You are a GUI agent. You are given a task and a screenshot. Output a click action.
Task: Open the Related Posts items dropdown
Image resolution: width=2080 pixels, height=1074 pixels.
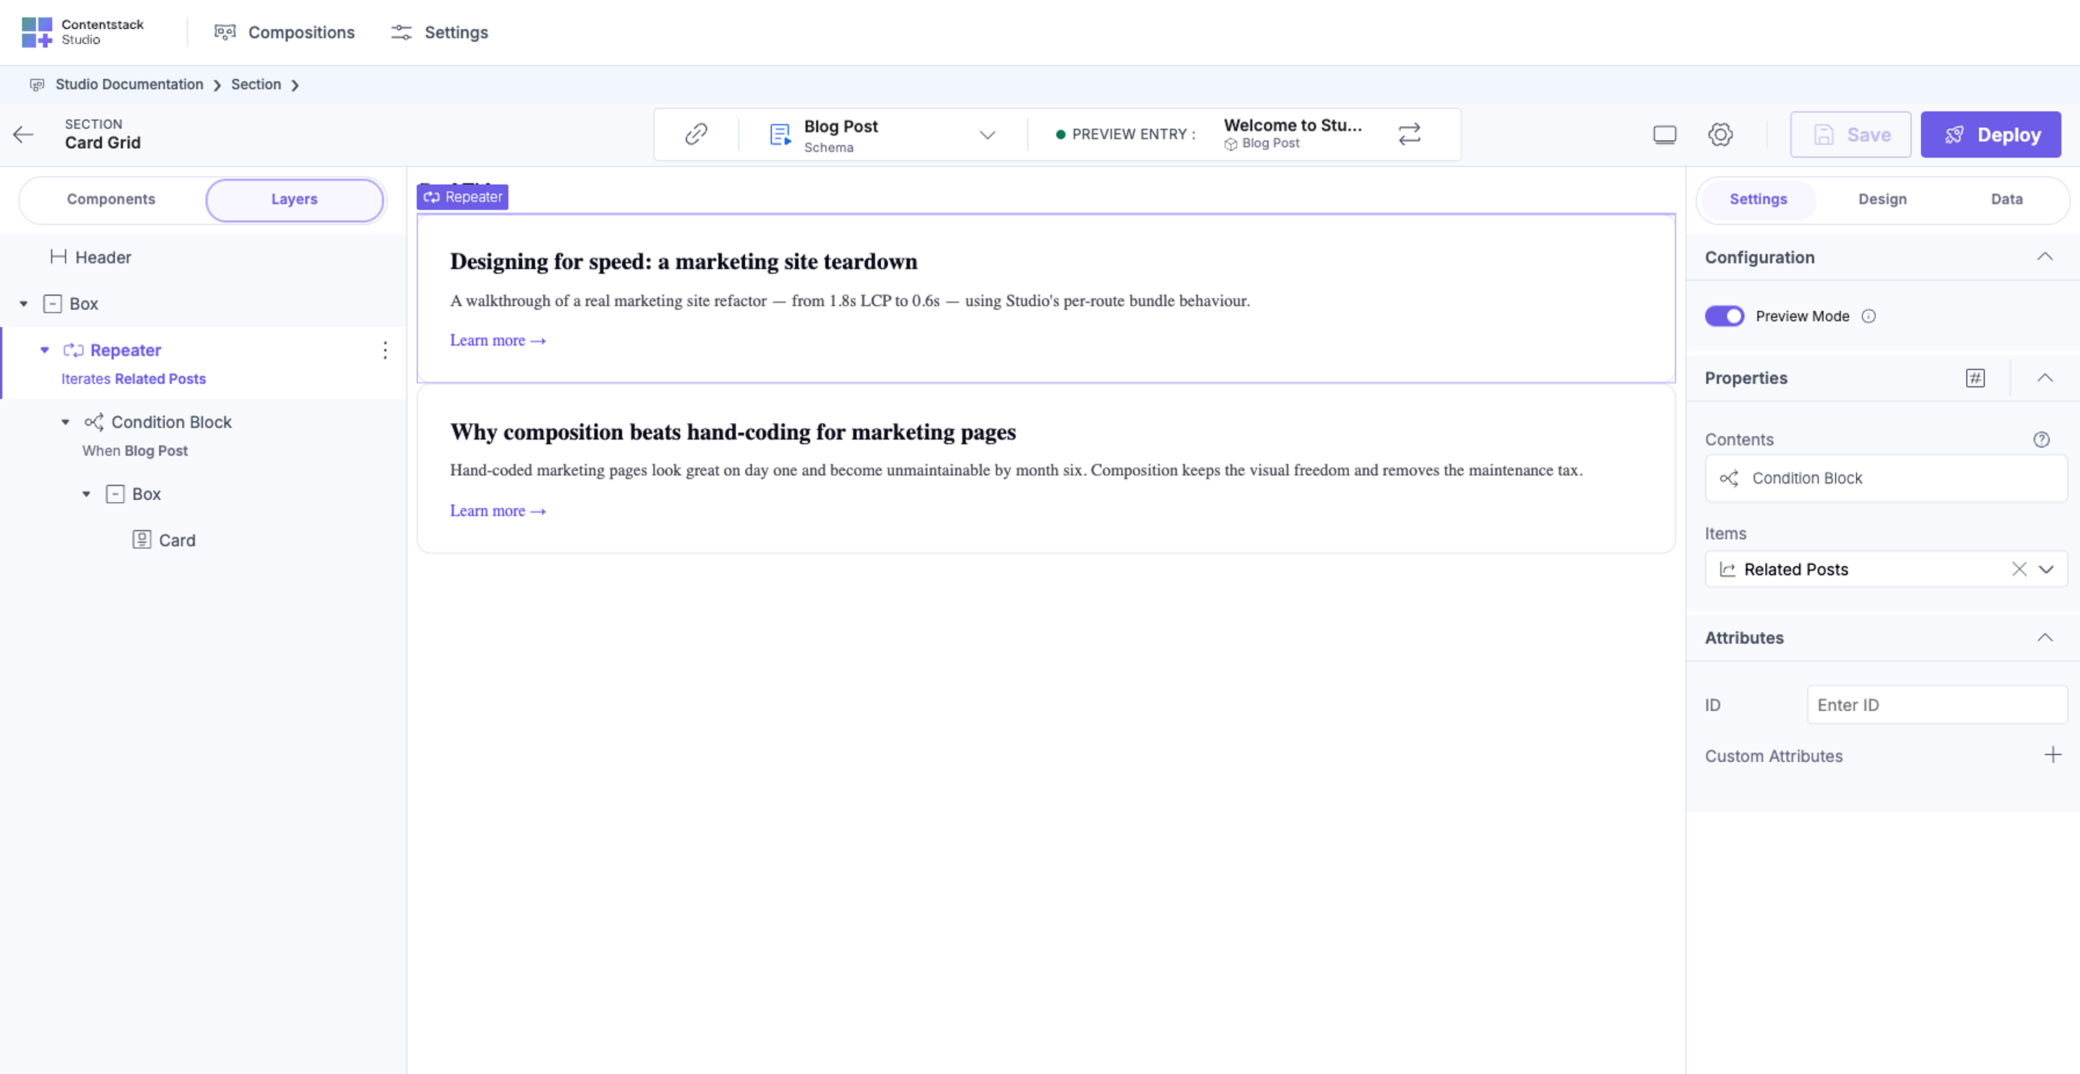(x=2046, y=569)
